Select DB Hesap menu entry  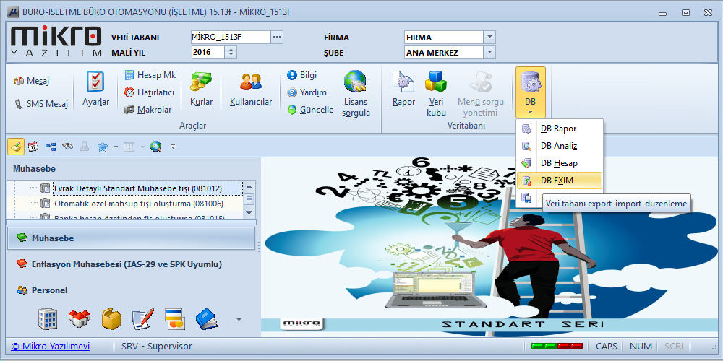coord(560,163)
